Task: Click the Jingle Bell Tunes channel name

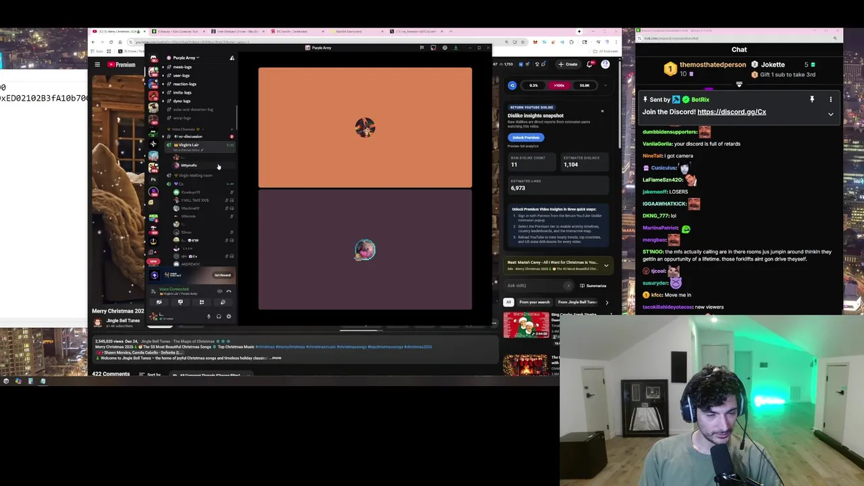Action: coord(124,321)
